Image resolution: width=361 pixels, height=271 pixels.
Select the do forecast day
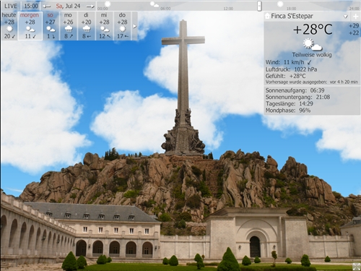click(123, 26)
